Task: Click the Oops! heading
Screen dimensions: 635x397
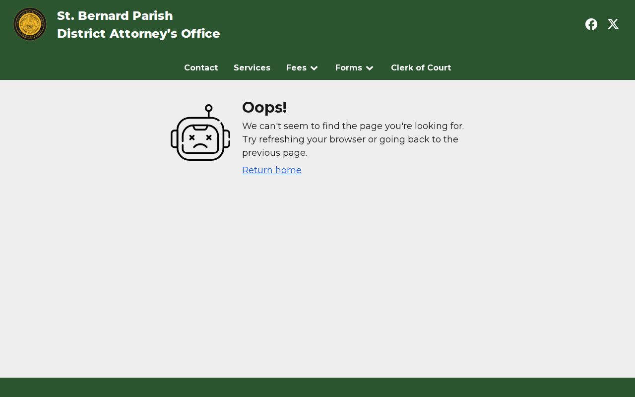Action: click(264, 107)
